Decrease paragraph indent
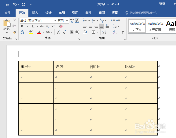This screenshot has height=138, width=176. point(113,21)
